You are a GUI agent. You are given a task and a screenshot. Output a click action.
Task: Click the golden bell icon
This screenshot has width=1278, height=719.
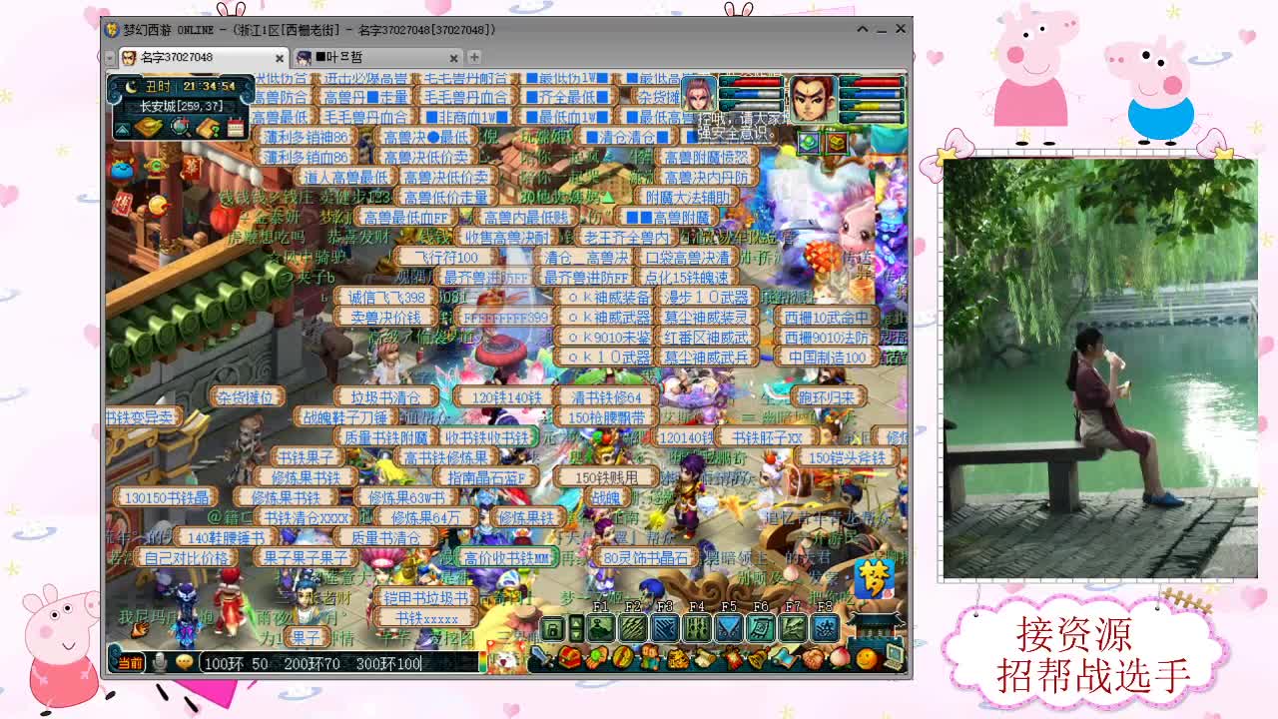pyautogui.click(x=760, y=658)
